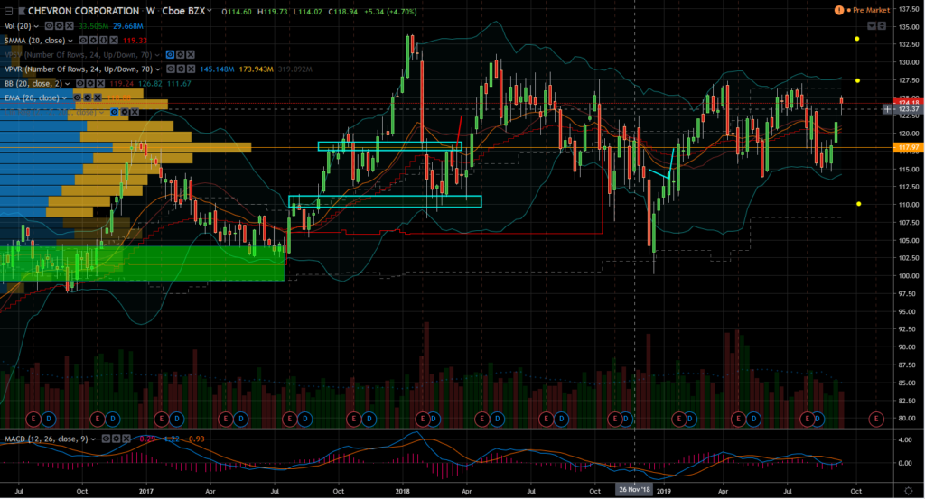This screenshot has height=499, width=925.
Task: Open the MACD (12, 26, close, 9) dropdown arrow
Action: [x=93, y=439]
